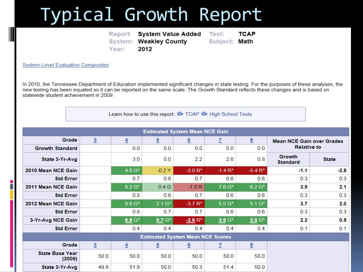Click the green 4.6 G* cell for 2010
This screenshot has height=272, width=363.
(127, 170)
